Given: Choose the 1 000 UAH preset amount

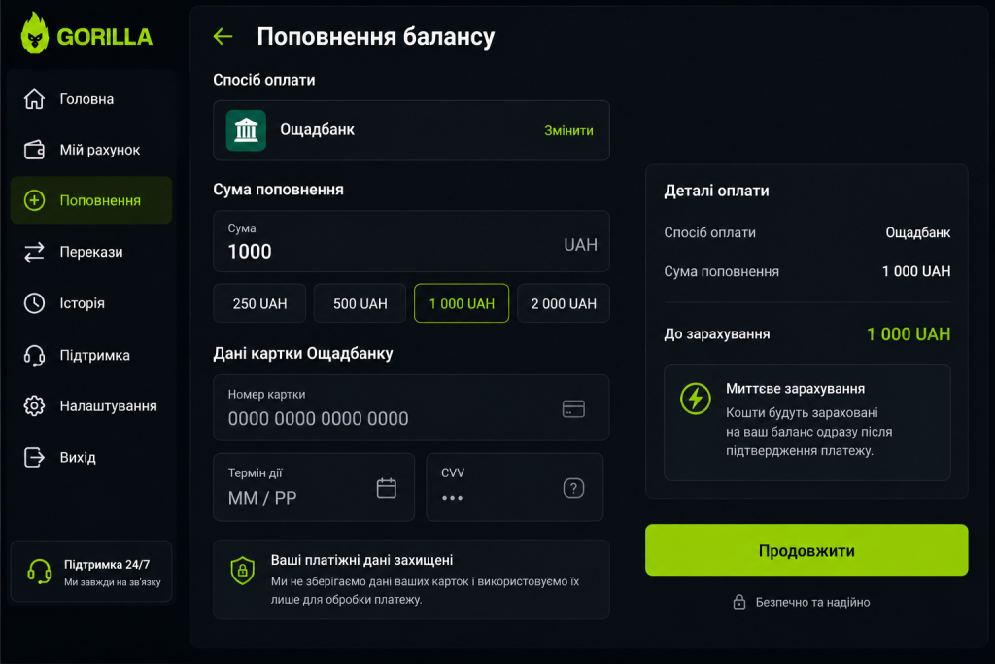Looking at the screenshot, I should (462, 303).
